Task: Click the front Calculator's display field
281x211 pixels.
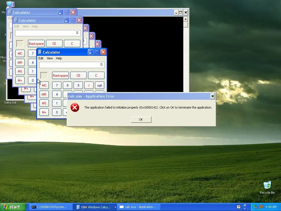Action: [x=72, y=65]
